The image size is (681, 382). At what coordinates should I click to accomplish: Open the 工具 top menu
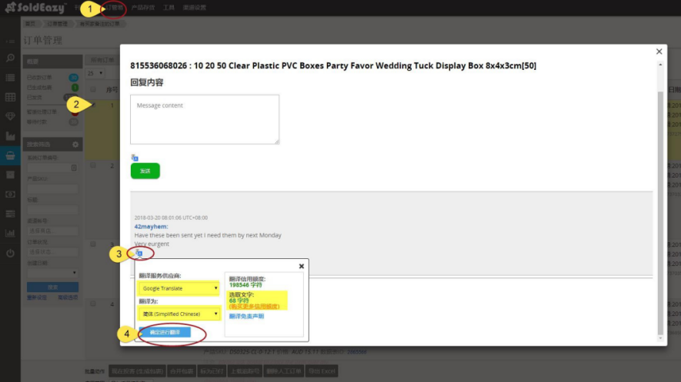[169, 8]
